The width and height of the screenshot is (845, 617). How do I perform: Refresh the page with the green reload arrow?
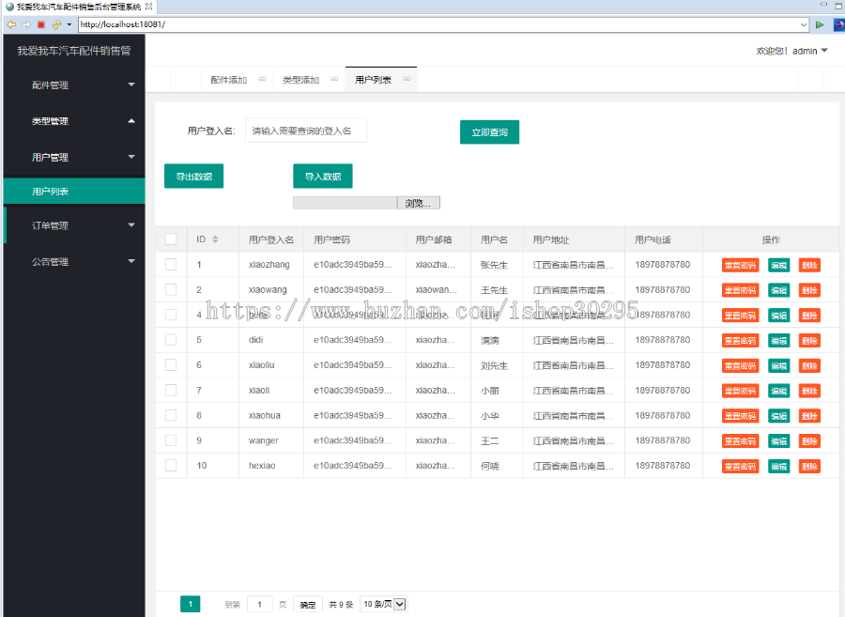[818, 25]
